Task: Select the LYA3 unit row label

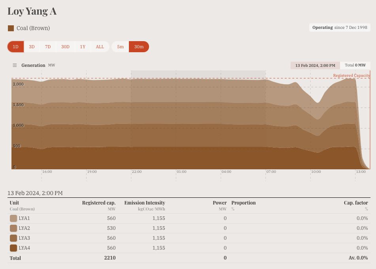Action: pos(24,238)
